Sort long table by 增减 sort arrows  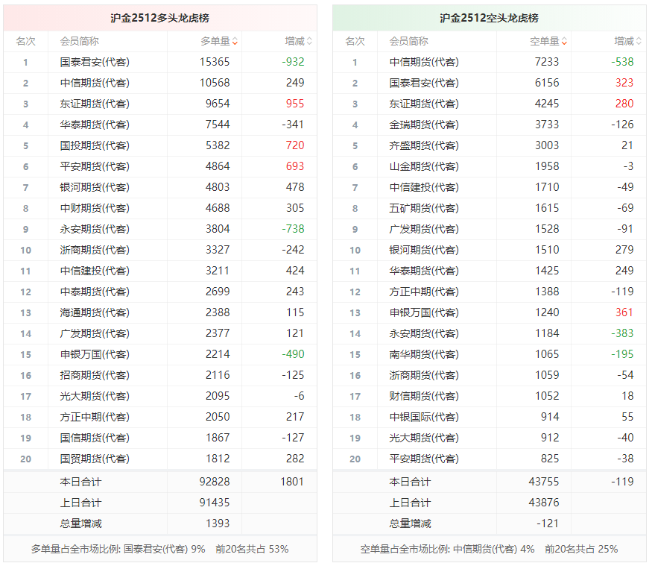309,41
